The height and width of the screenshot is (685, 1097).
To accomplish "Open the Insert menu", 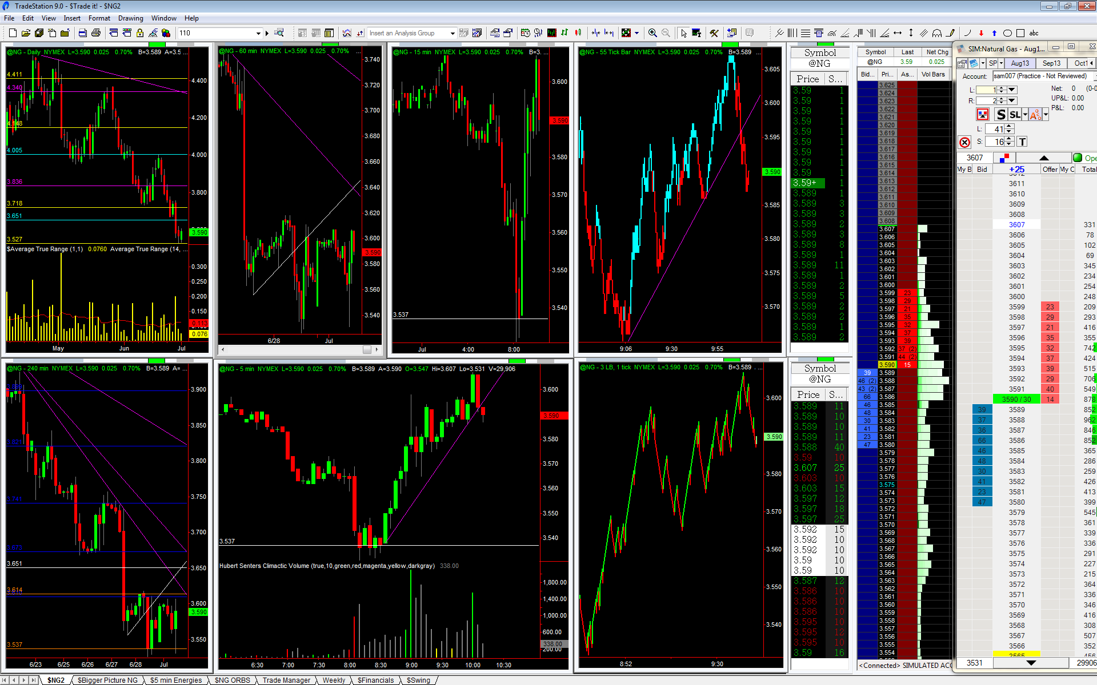I will point(72,18).
